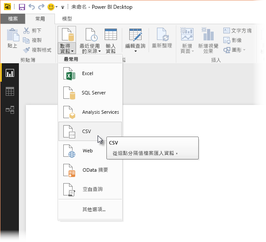Screen dimensions: 266x242
Task: Toggle the 取得資料 dropdown arrow
Action: 73,51
